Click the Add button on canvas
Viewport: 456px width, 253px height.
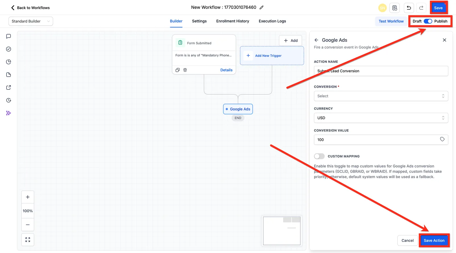pos(290,40)
